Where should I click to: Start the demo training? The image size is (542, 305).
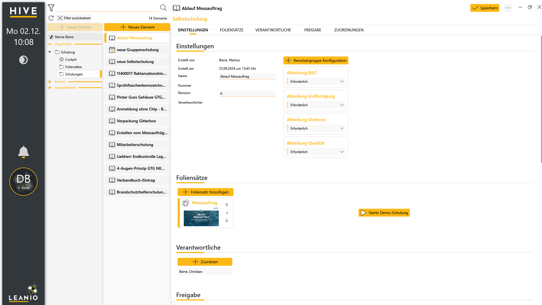click(384, 213)
